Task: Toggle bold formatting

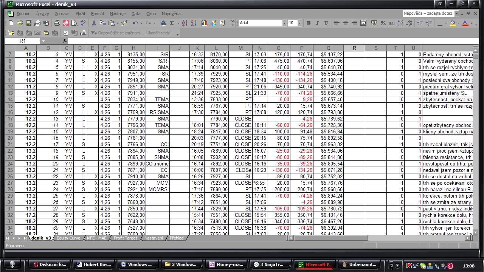Action: (x=309, y=23)
